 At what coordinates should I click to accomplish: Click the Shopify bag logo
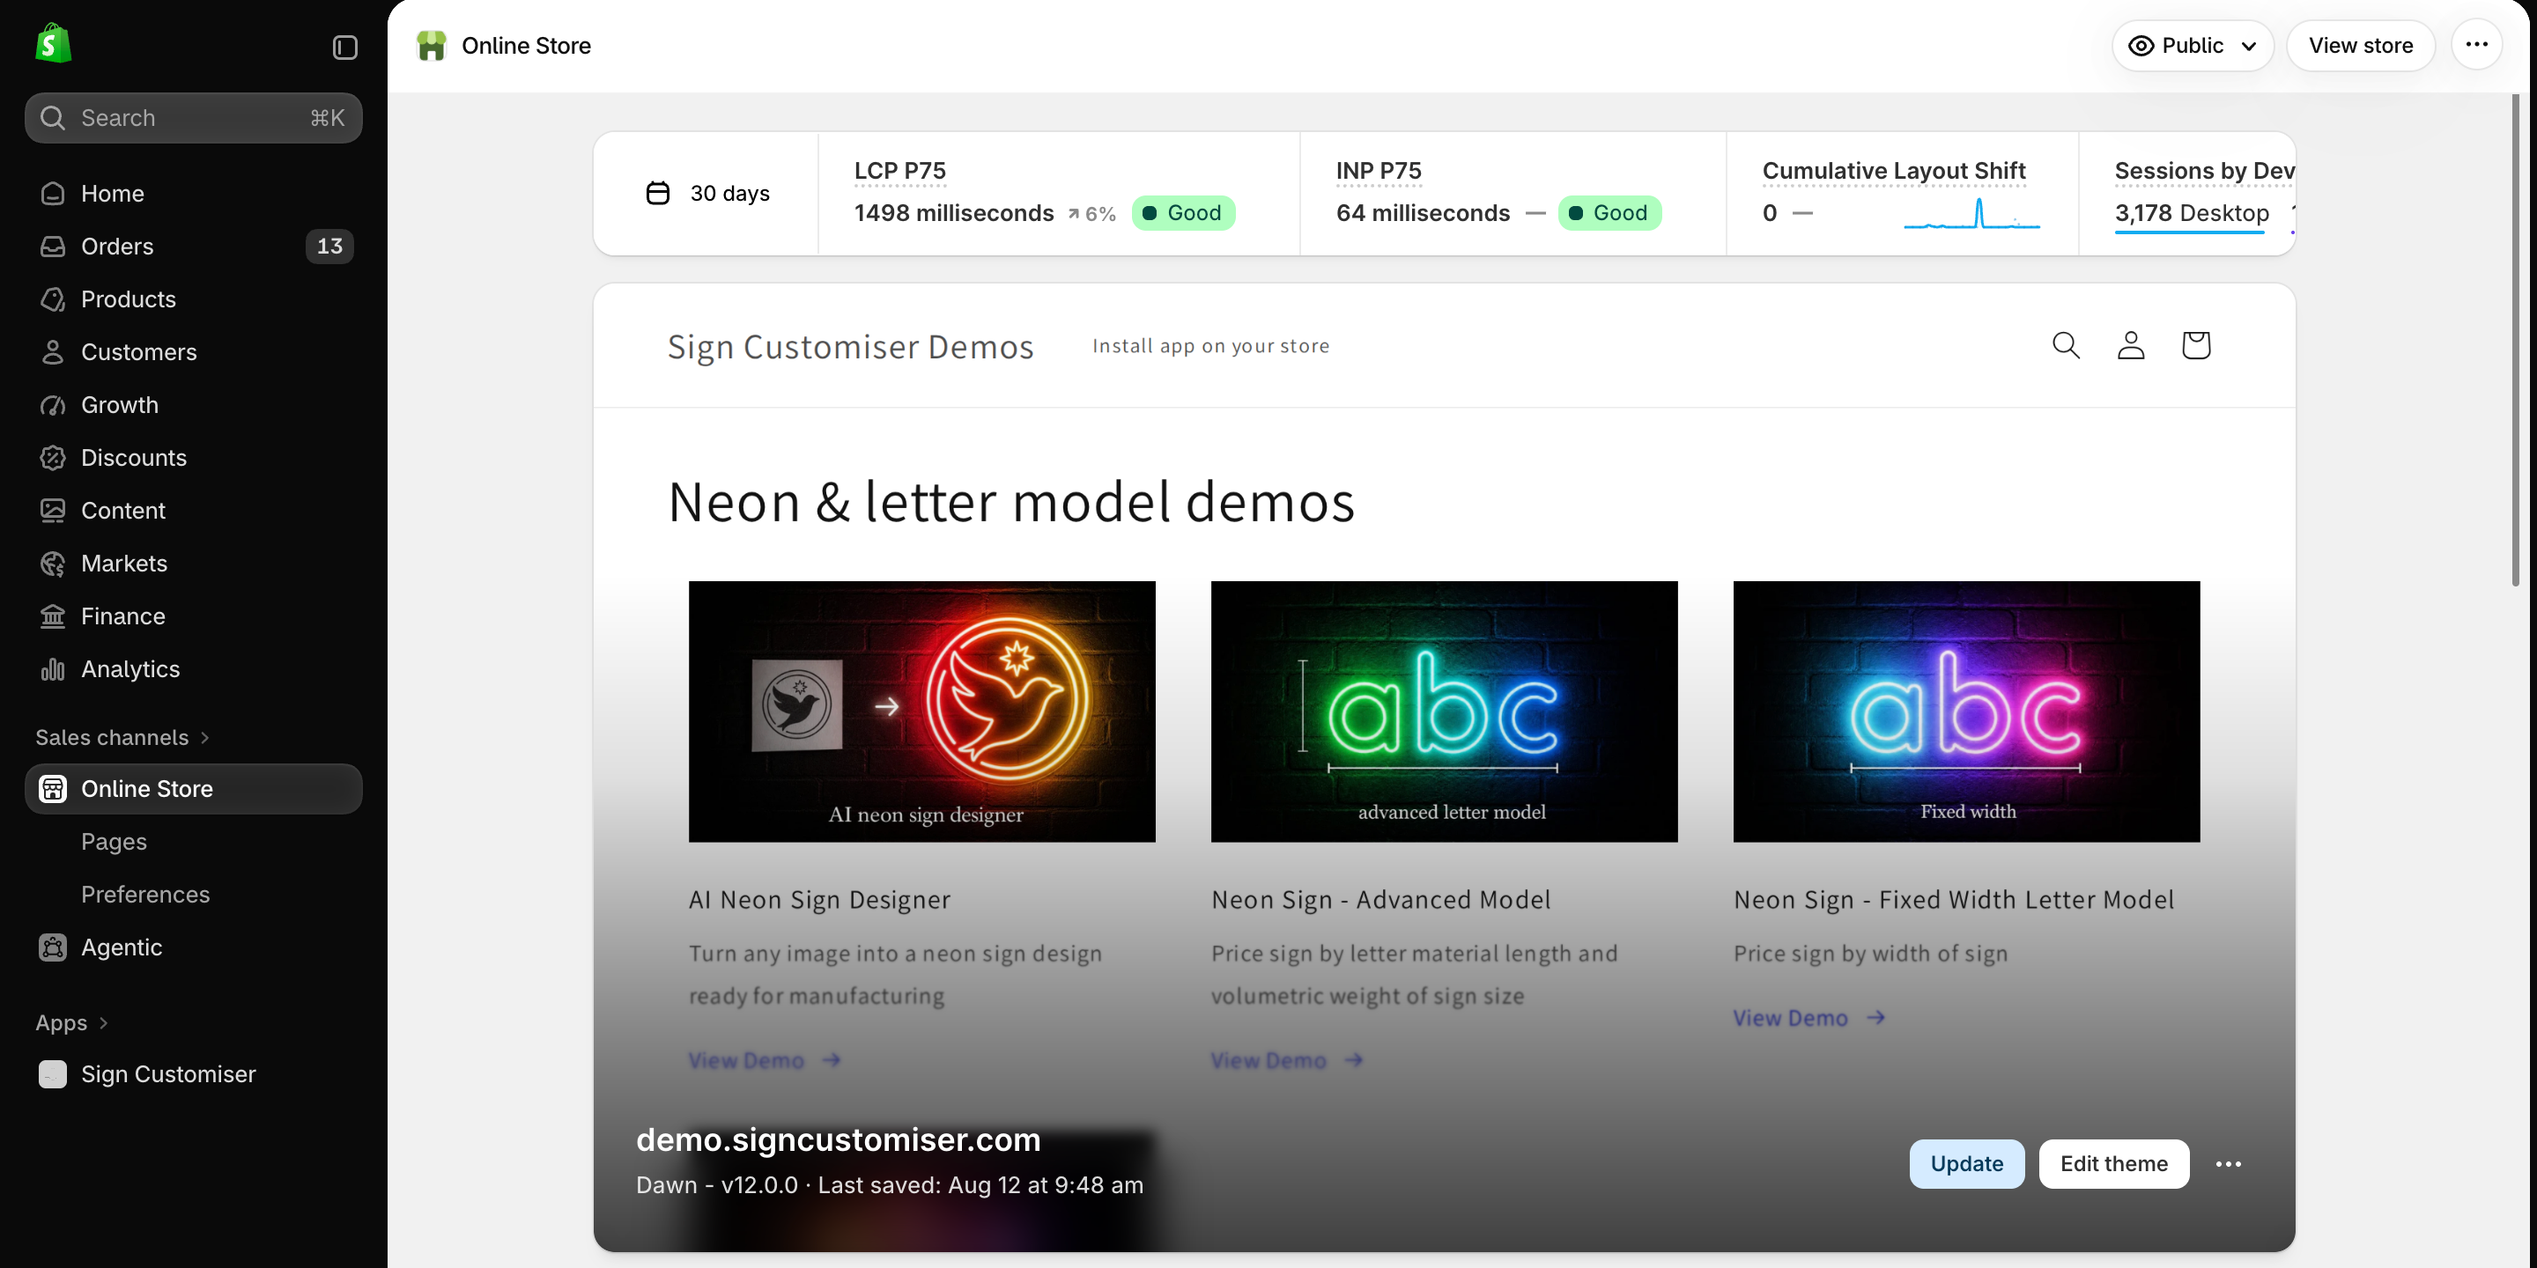point(53,44)
